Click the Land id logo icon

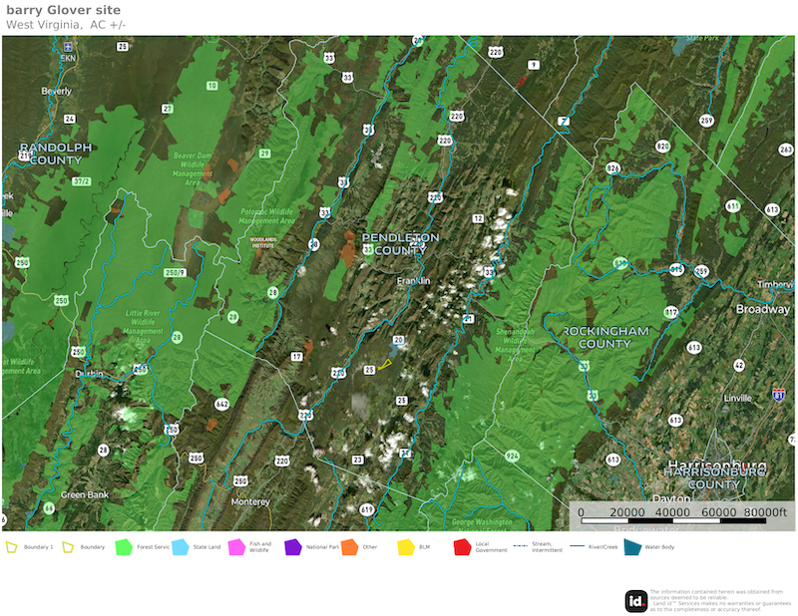pyautogui.click(x=636, y=601)
